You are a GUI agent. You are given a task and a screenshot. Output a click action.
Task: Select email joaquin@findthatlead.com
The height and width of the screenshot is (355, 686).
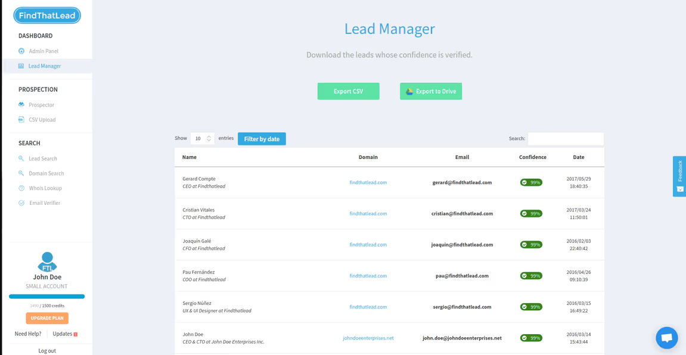pyautogui.click(x=462, y=245)
